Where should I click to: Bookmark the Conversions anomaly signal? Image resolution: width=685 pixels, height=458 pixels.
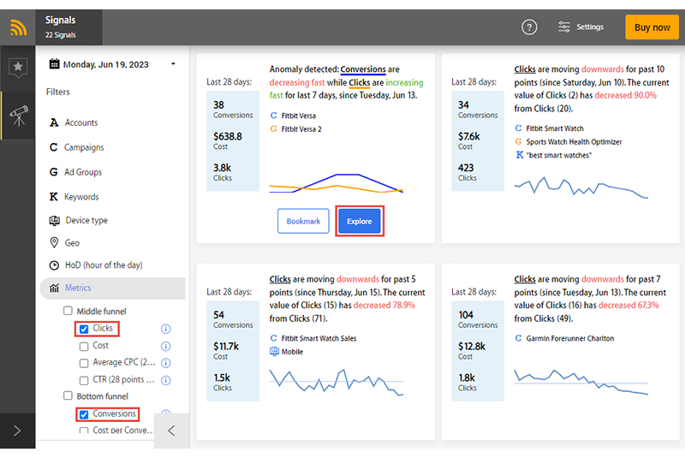pos(303,222)
